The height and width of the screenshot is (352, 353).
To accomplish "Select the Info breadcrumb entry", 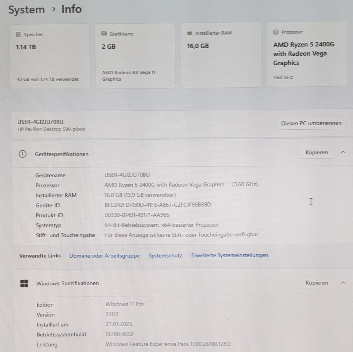I will coord(71,10).
